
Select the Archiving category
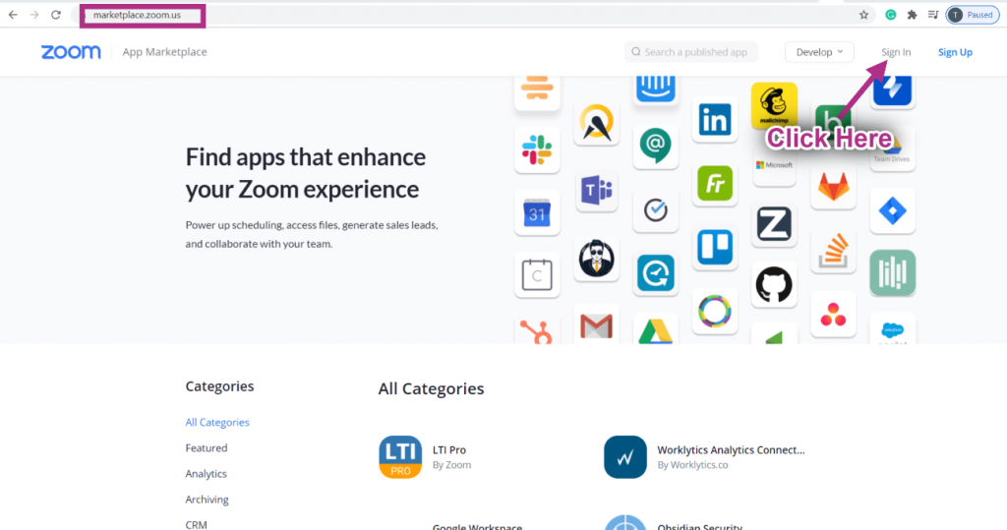207,500
